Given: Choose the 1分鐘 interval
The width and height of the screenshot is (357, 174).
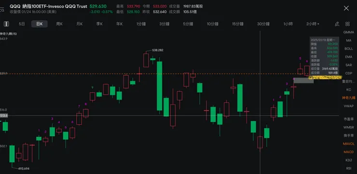Looking at the screenshot, I should 141,24.
